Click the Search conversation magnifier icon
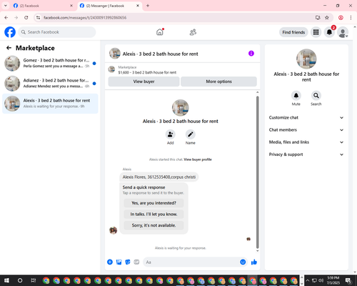 [316, 96]
